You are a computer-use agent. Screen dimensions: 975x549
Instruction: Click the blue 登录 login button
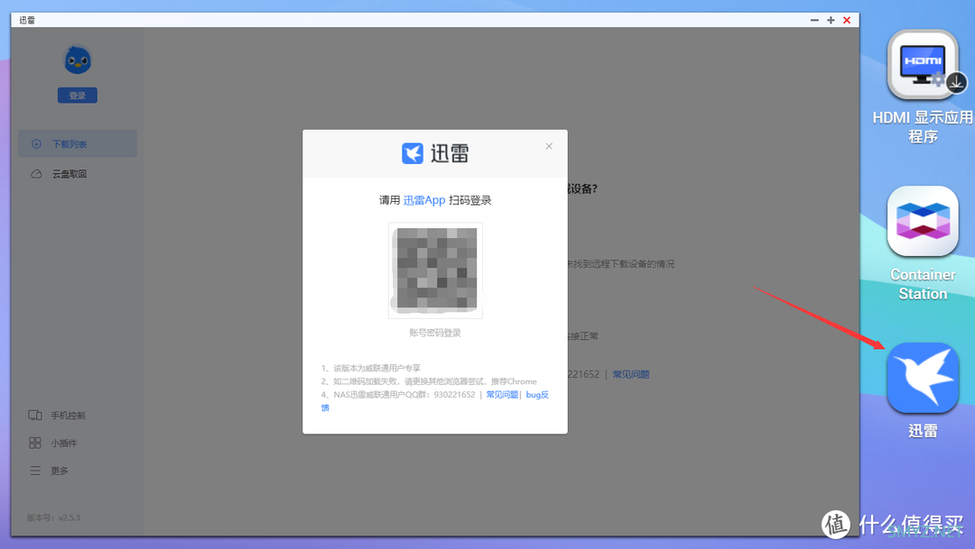pos(77,95)
